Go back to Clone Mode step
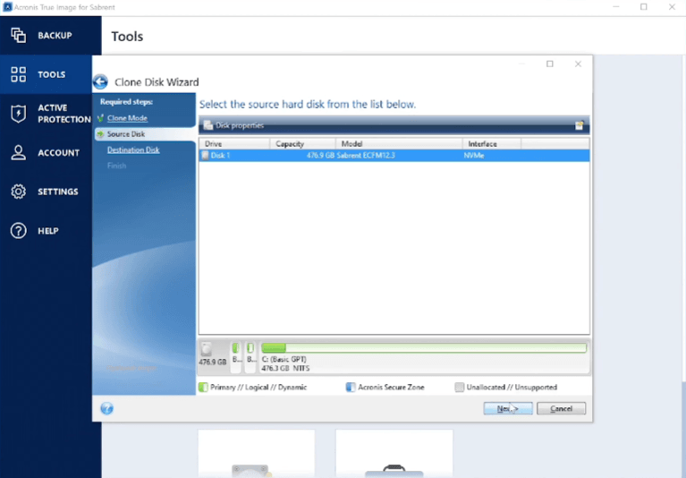Image resolution: width=686 pixels, height=478 pixels. [127, 118]
